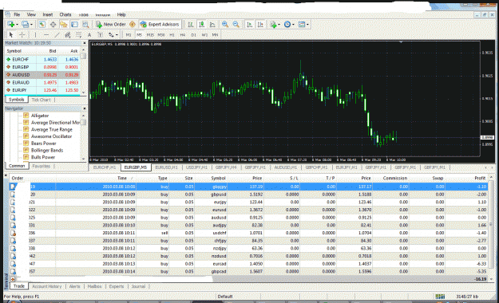Select the usdchf sell order row
Viewport: 499px width, 303px height.
[248, 233]
